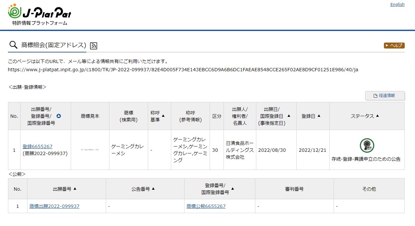Click applicant 日清食品ホールディングス株式会社 cell
Image resolution: width=415 pixels, height=226 pixels.
[x=240, y=150]
